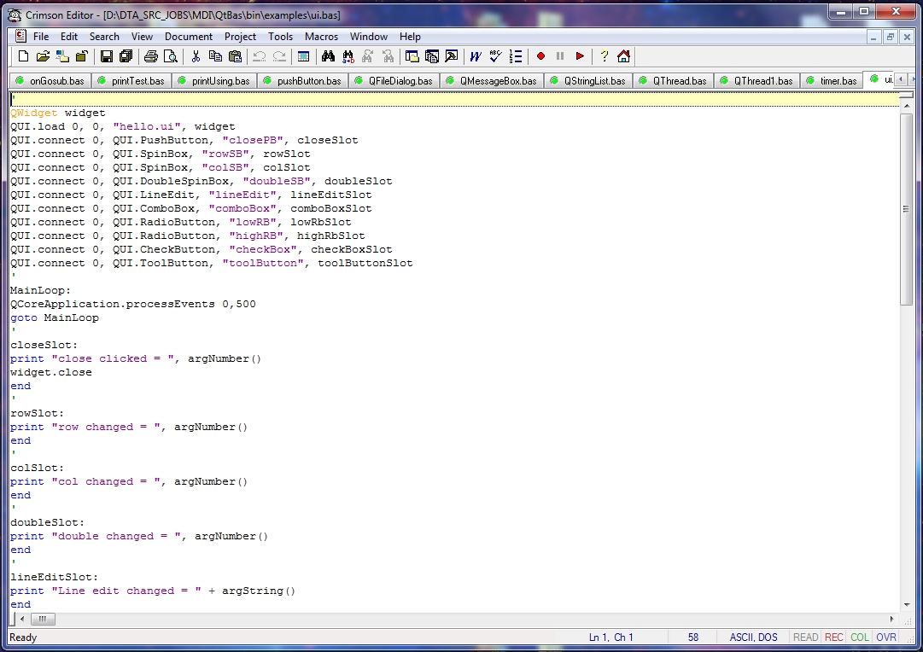Click the Save file floppy disk icon
The image size is (923, 652).
coord(107,56)
